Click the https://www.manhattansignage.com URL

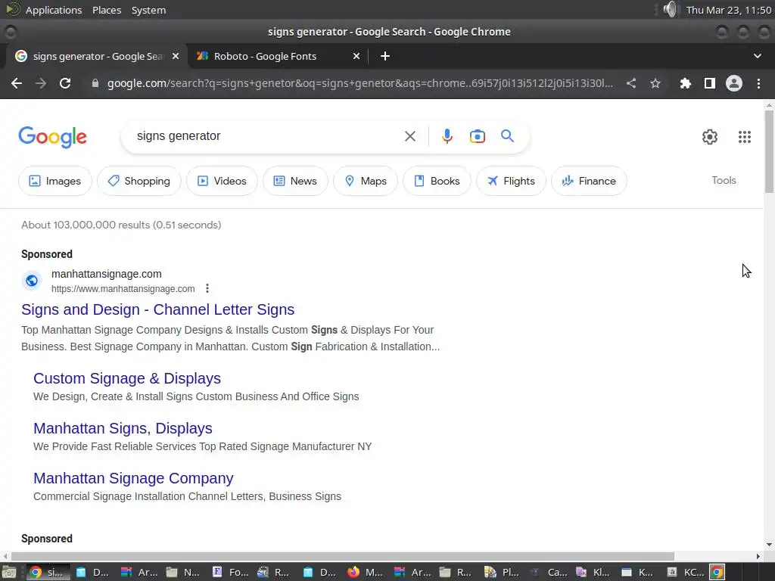click(123, 288)
